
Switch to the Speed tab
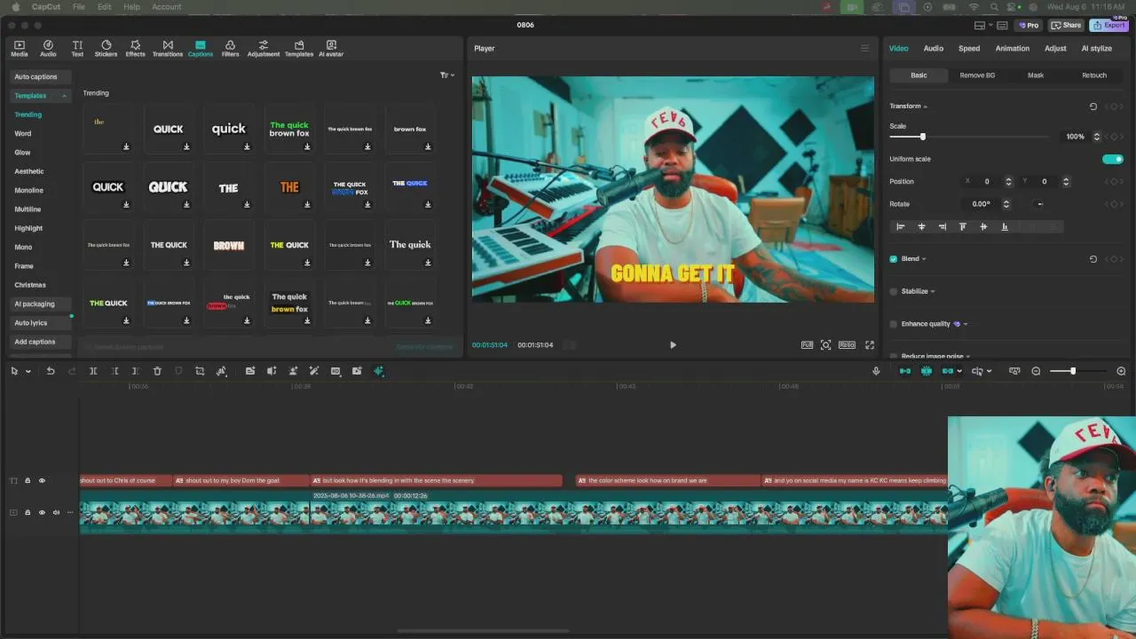pos(969,49)
